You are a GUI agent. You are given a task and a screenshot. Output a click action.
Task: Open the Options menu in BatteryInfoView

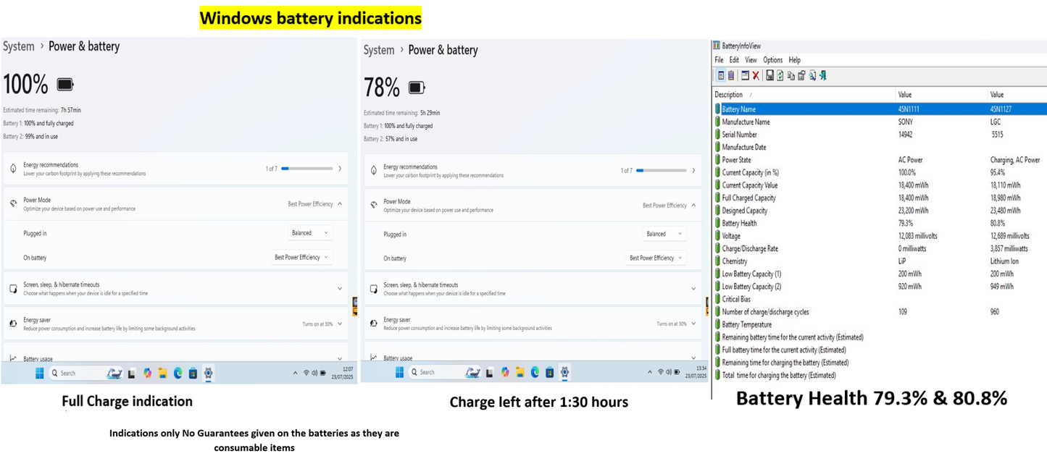pyautogui.click(x=773, y=60)
